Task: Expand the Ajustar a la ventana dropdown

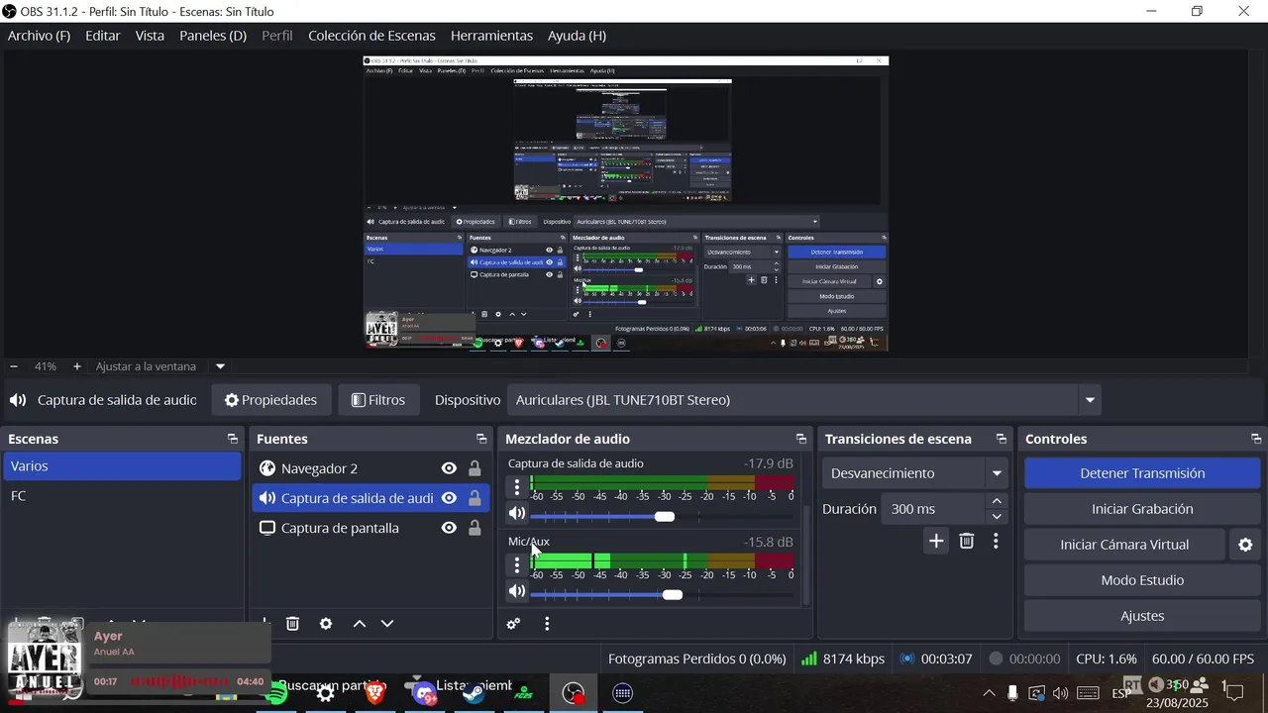Action: pyautogui.click(x=220, y=366)
